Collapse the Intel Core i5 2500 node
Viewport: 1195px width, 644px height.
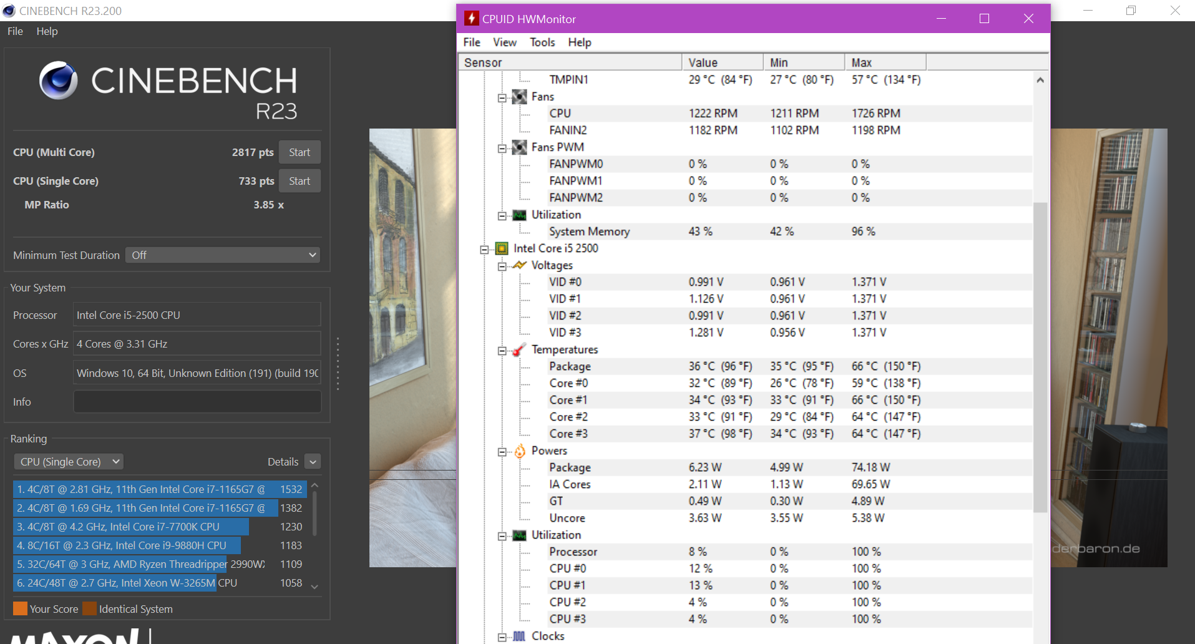pos(484,250)
